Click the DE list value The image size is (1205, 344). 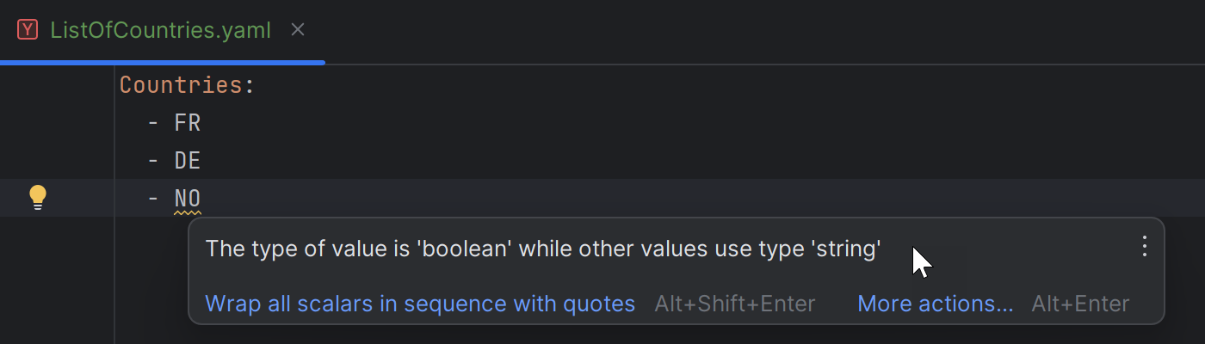point(188,161)
